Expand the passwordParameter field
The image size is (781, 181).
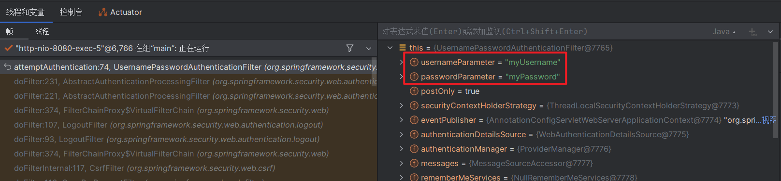pyautogui.click(x=401, y=77)
